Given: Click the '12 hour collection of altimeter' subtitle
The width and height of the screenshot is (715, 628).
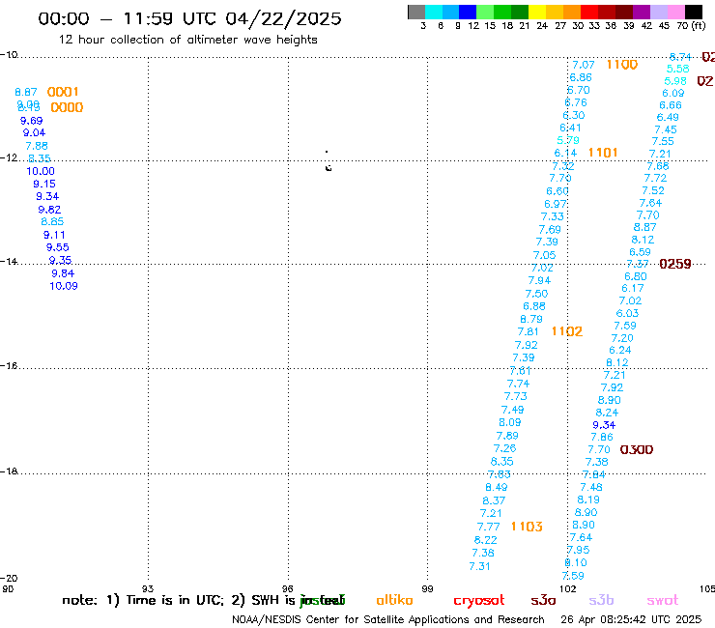Looking at the screenshot, I should (187, 40).
